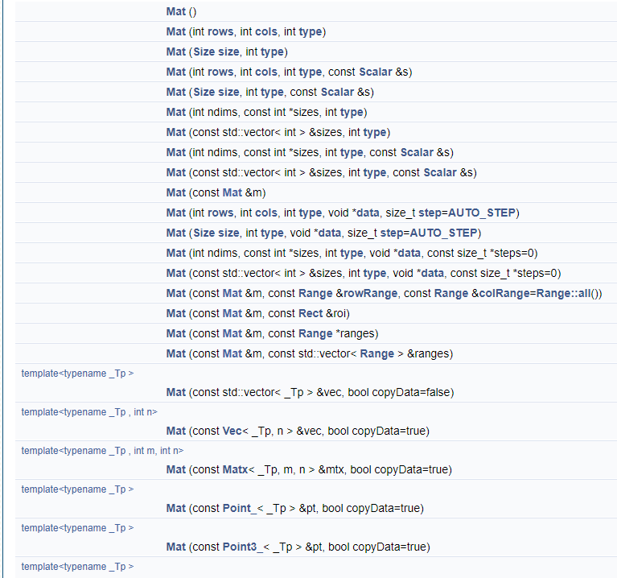The height and width of the screenshot is (578, 617).
Task: Open Mat link in the std::vector<_Tp> &vec, copyData=false row
Action: tap(175, 392)
